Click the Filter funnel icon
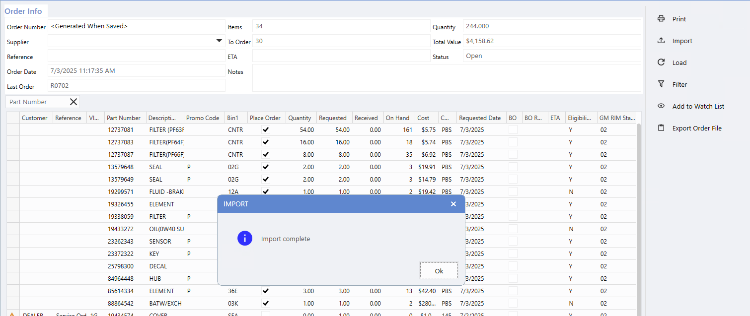This screenshot has height=316, width=750. point(661,84)
